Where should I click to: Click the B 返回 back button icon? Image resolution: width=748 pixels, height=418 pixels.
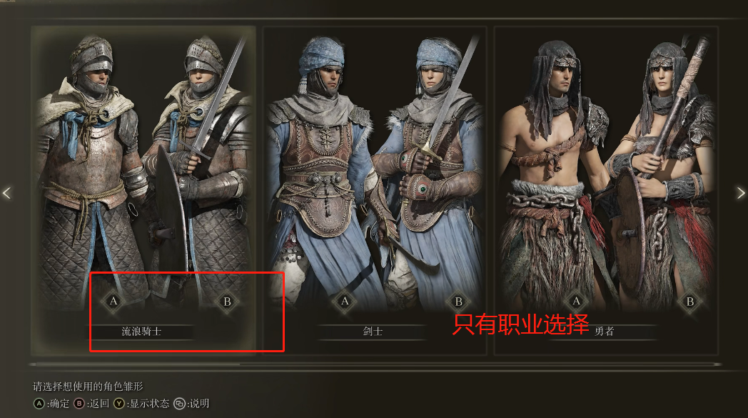tap(79, 404)
